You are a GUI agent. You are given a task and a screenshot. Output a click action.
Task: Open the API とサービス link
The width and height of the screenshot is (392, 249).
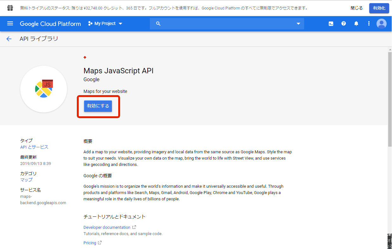(34, 147)
